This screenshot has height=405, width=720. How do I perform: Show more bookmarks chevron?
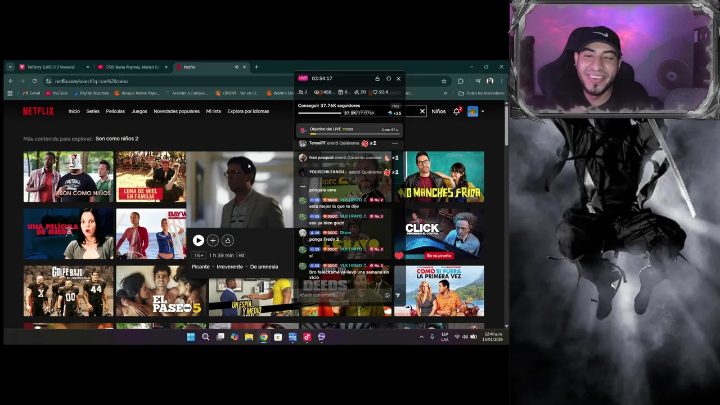(445, 93)
